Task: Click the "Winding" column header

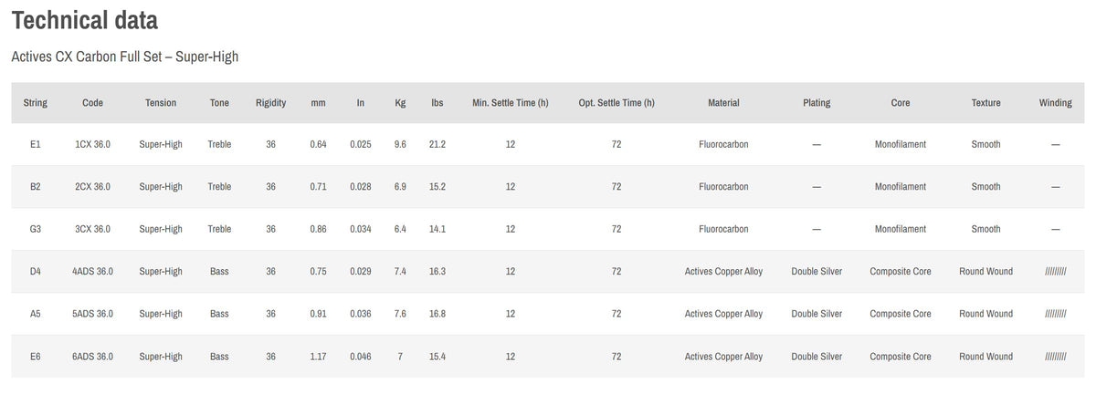Action: [1056, 103]
